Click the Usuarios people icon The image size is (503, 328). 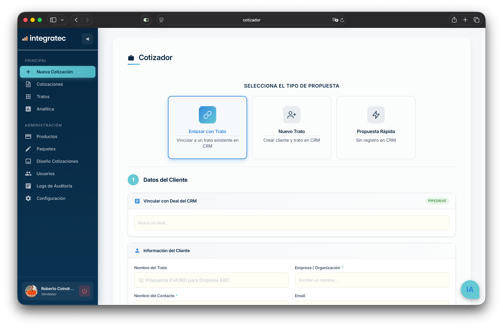click(28, 174)
